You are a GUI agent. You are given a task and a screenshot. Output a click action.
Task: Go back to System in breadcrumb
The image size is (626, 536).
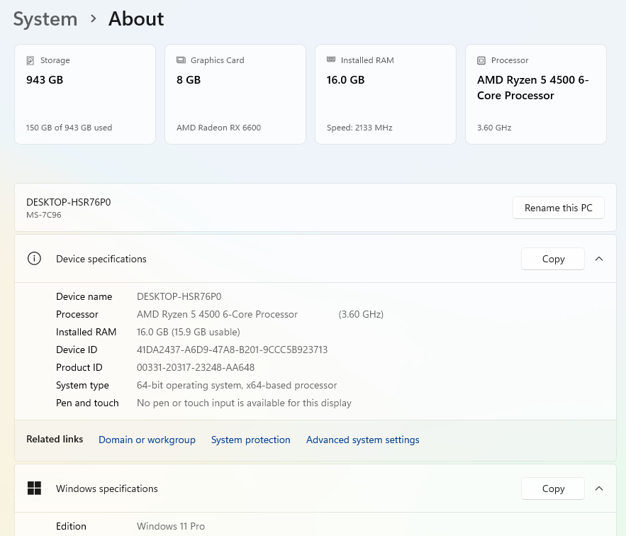pyautogui.click(x=45, y=19)
